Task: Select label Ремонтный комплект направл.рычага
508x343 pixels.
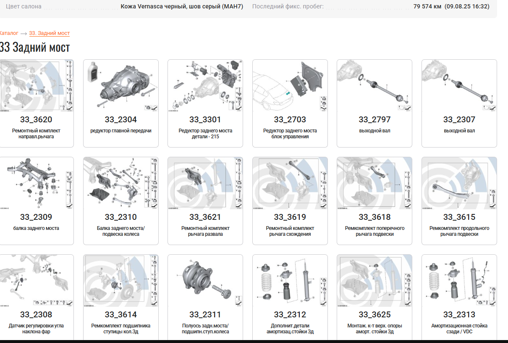Action: (x=36, y=134)
